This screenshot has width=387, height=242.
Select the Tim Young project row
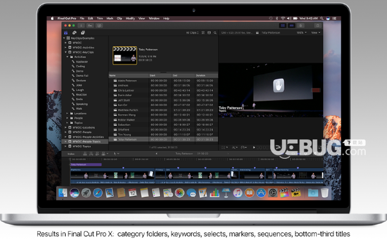tap(163, 134)
